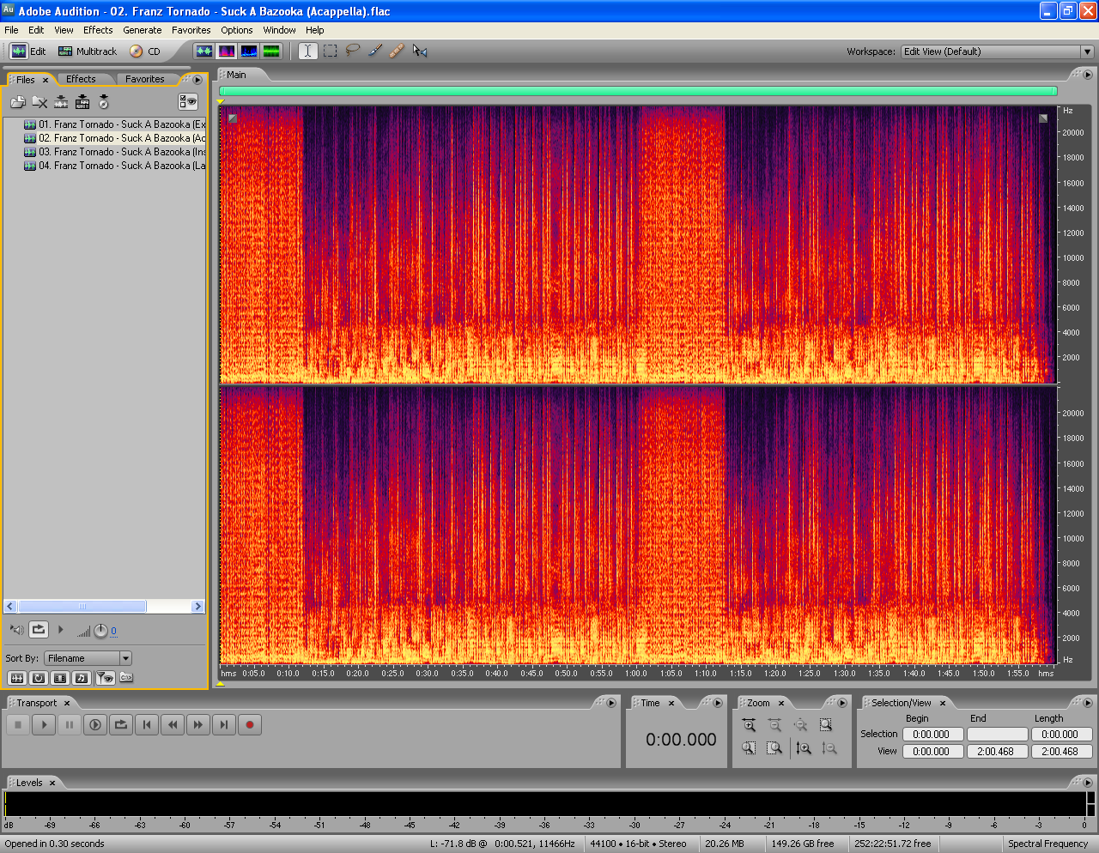Click Zoom In Horizontally icon
1099x853 pixels.
[749, 725]
